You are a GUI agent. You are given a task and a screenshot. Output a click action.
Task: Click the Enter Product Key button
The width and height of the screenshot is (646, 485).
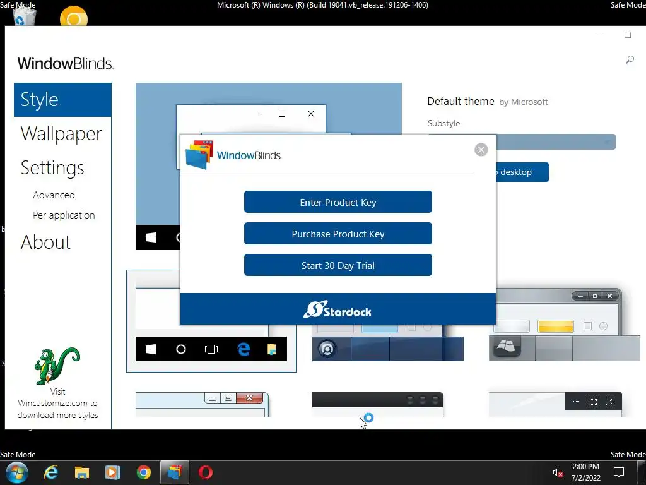[338, 202]
